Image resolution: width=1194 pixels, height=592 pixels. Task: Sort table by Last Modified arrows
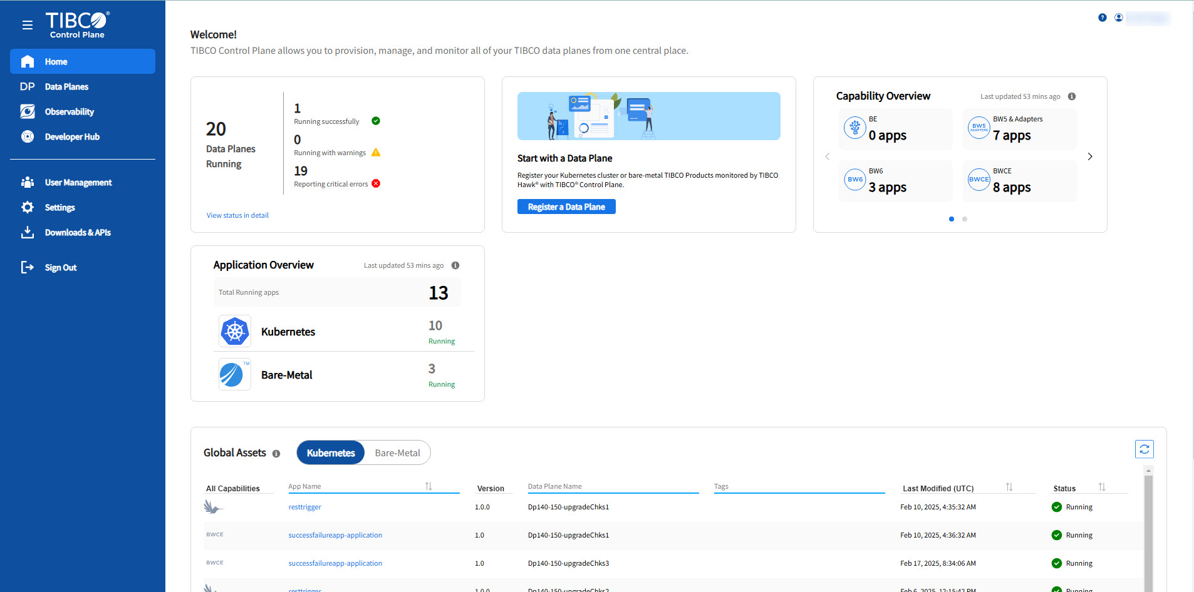tap(1009, 487)
